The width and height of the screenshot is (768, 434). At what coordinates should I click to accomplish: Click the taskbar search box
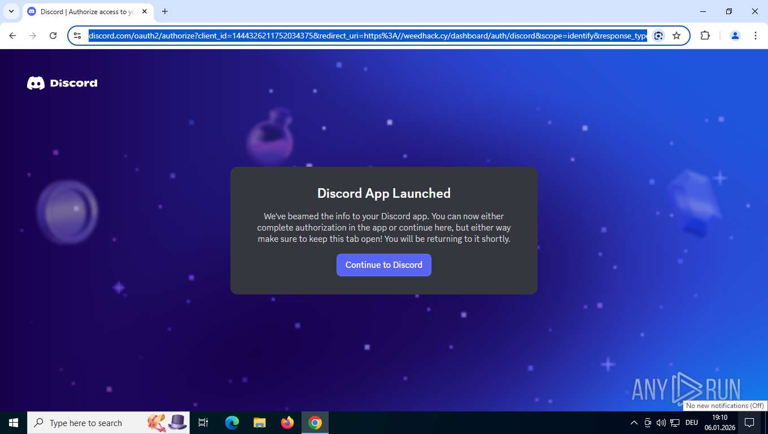coord(108,423)
